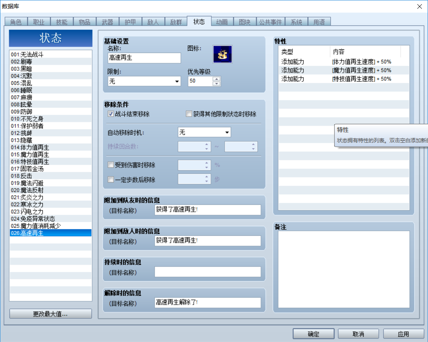This screenshot has height=342, width=428.
Task: Select the 魔力值再生速度 + 50% trait row
Action: click(x=344, y=70)
